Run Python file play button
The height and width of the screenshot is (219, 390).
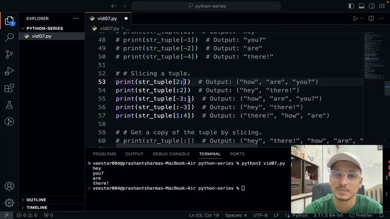tap(355, 19)
